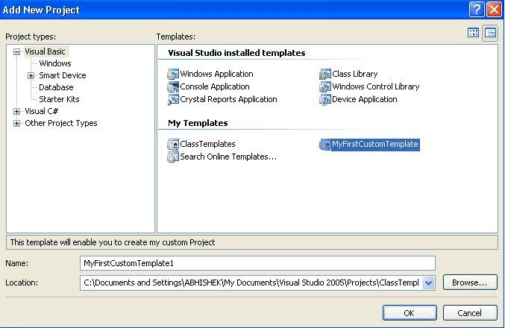Select Starter Kits in project types
This screenshot has height=328, width=505.
[x=59, y=99]
